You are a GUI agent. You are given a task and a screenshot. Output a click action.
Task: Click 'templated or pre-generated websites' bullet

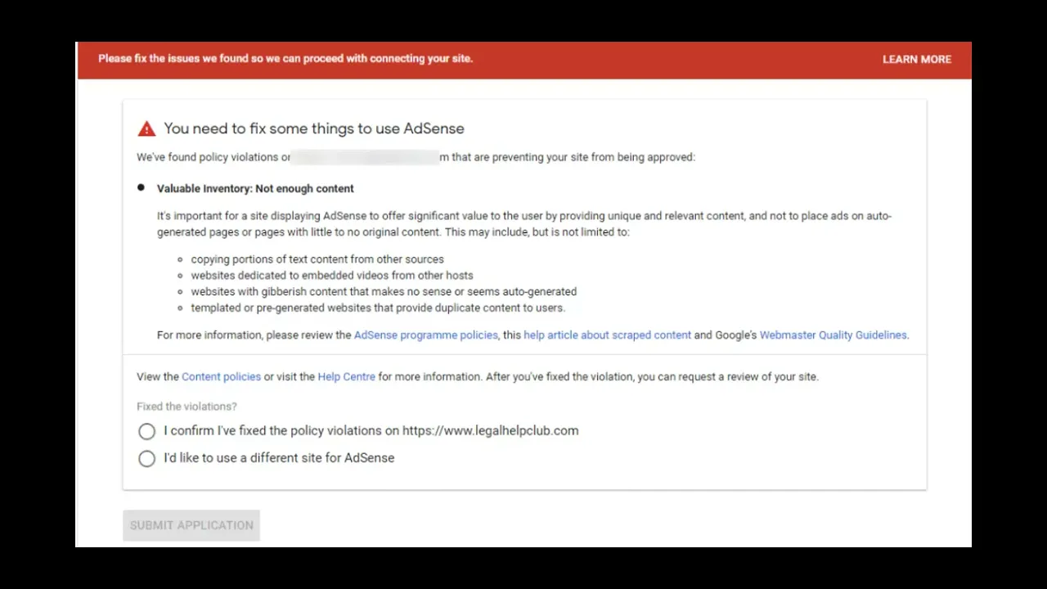point(378,308)
